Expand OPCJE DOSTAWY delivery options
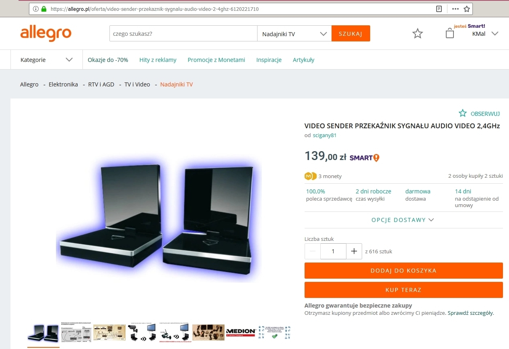Viewport: 509px width, 349px height. click(x=403, y=220)
